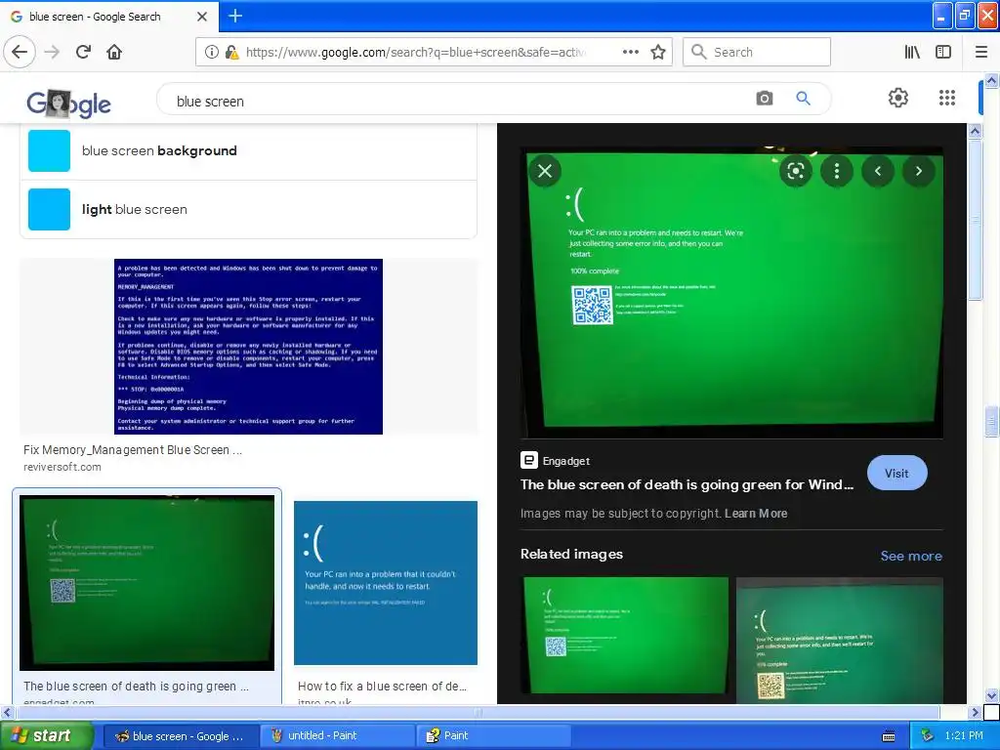Search by image using the camera icon

click(764, 99)
